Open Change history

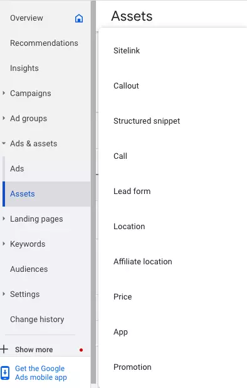click(37, 319)
